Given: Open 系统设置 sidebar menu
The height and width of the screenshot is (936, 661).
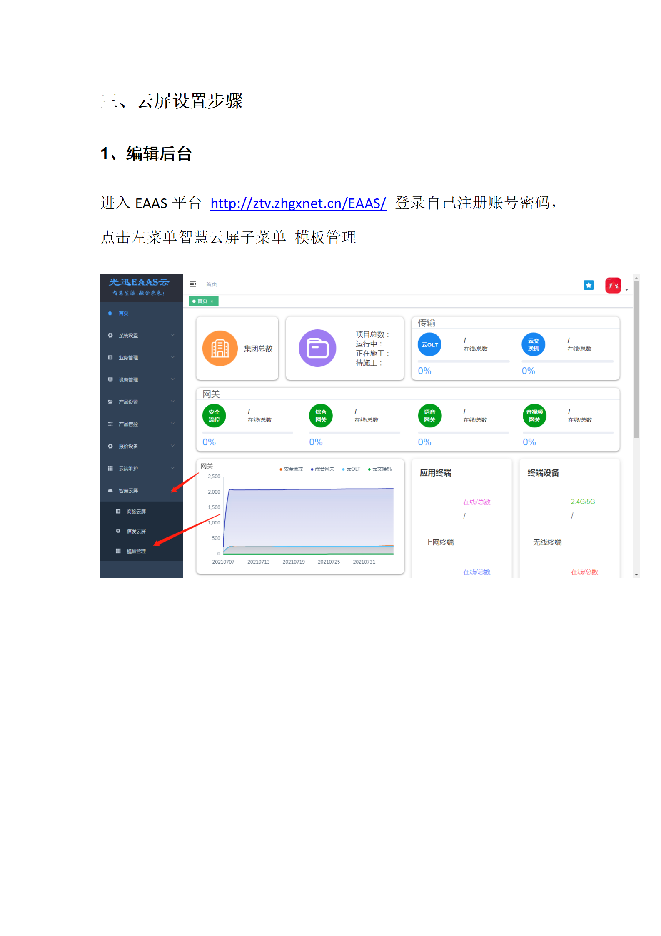Looking at the screenshot, I should (x=141, y=335).
